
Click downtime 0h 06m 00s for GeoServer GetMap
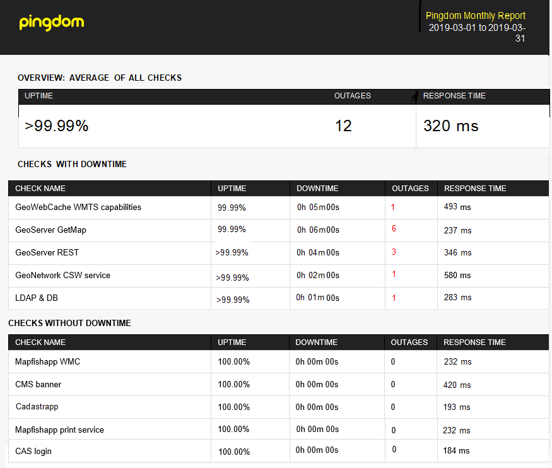[x=318, y=230]
